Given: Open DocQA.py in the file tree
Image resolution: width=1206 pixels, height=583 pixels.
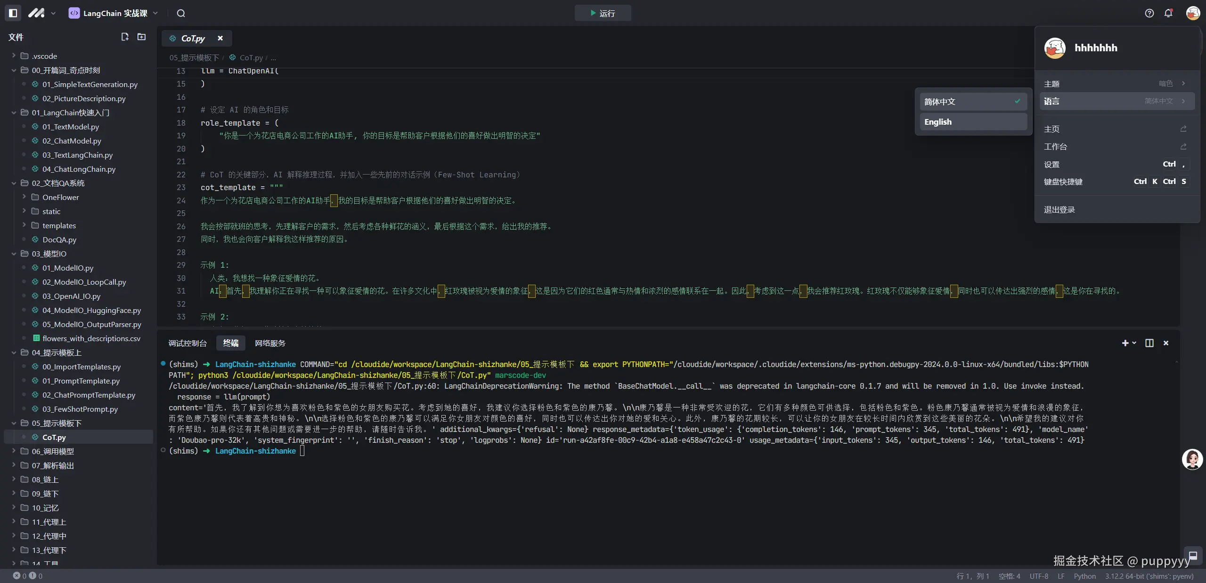Looking at the screenshot, I should (59, 240).
